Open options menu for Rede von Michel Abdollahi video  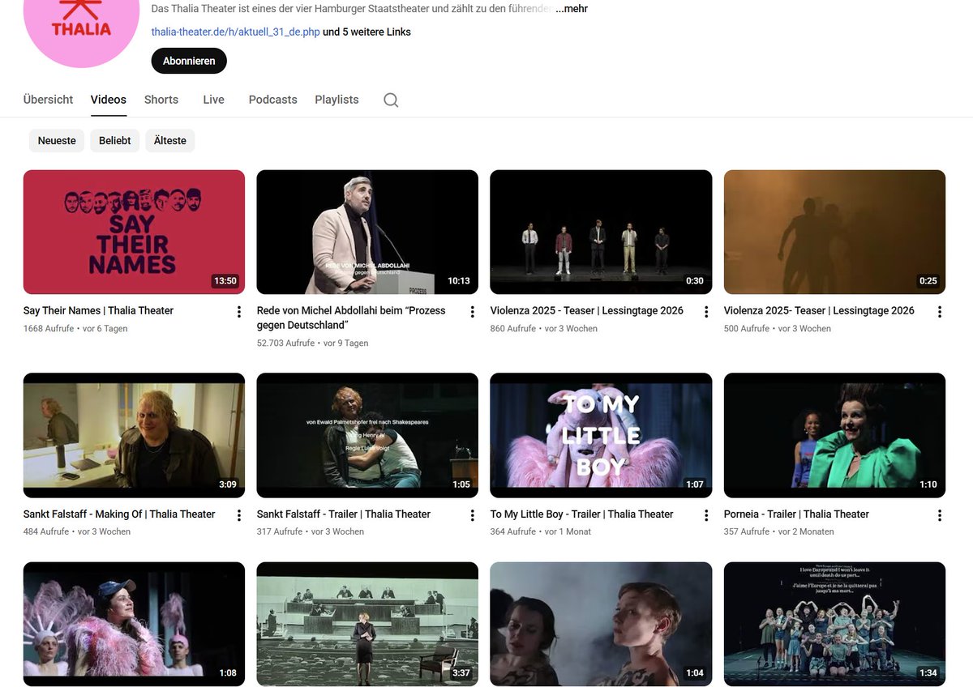tap(473, 312)
